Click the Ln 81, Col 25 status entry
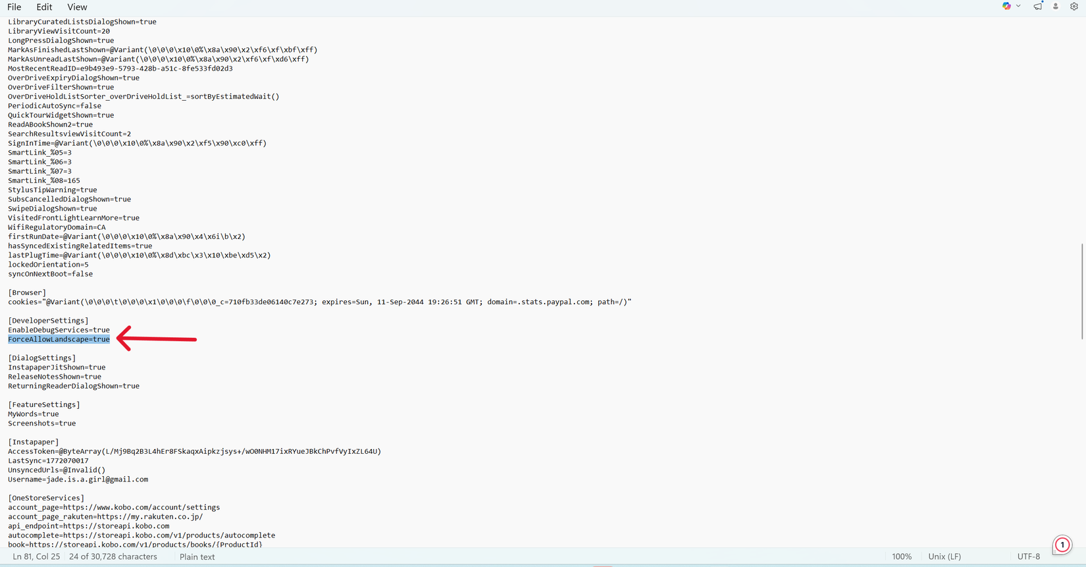 click(36, 556)
